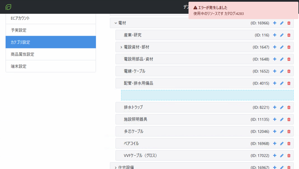Edit the 施設照明器具 category

(x=282, y=119)
